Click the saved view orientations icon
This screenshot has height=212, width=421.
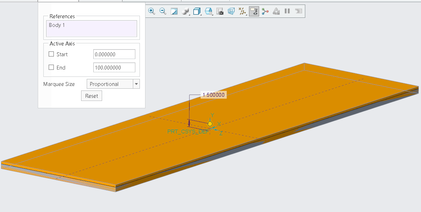(209, 11)
